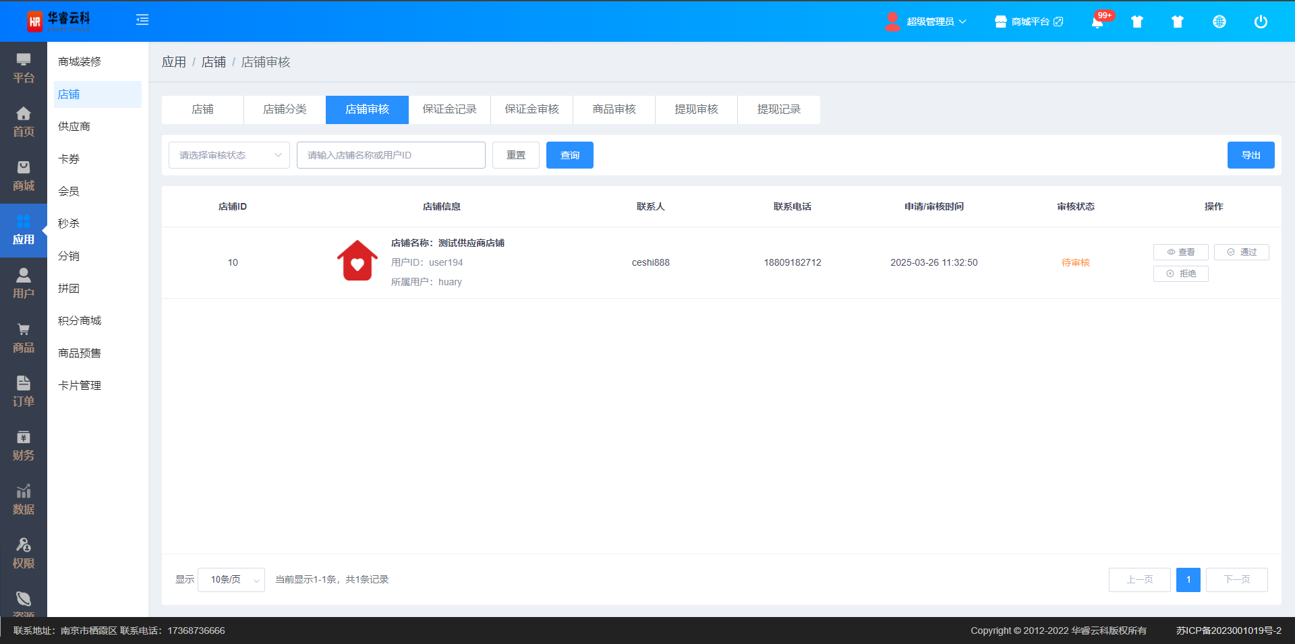
Task: Open the 数据 statistics sidebar section
Action: point(24,500)
